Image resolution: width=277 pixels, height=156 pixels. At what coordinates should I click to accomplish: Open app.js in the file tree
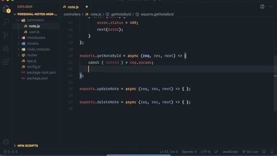(x=32, y=61)
